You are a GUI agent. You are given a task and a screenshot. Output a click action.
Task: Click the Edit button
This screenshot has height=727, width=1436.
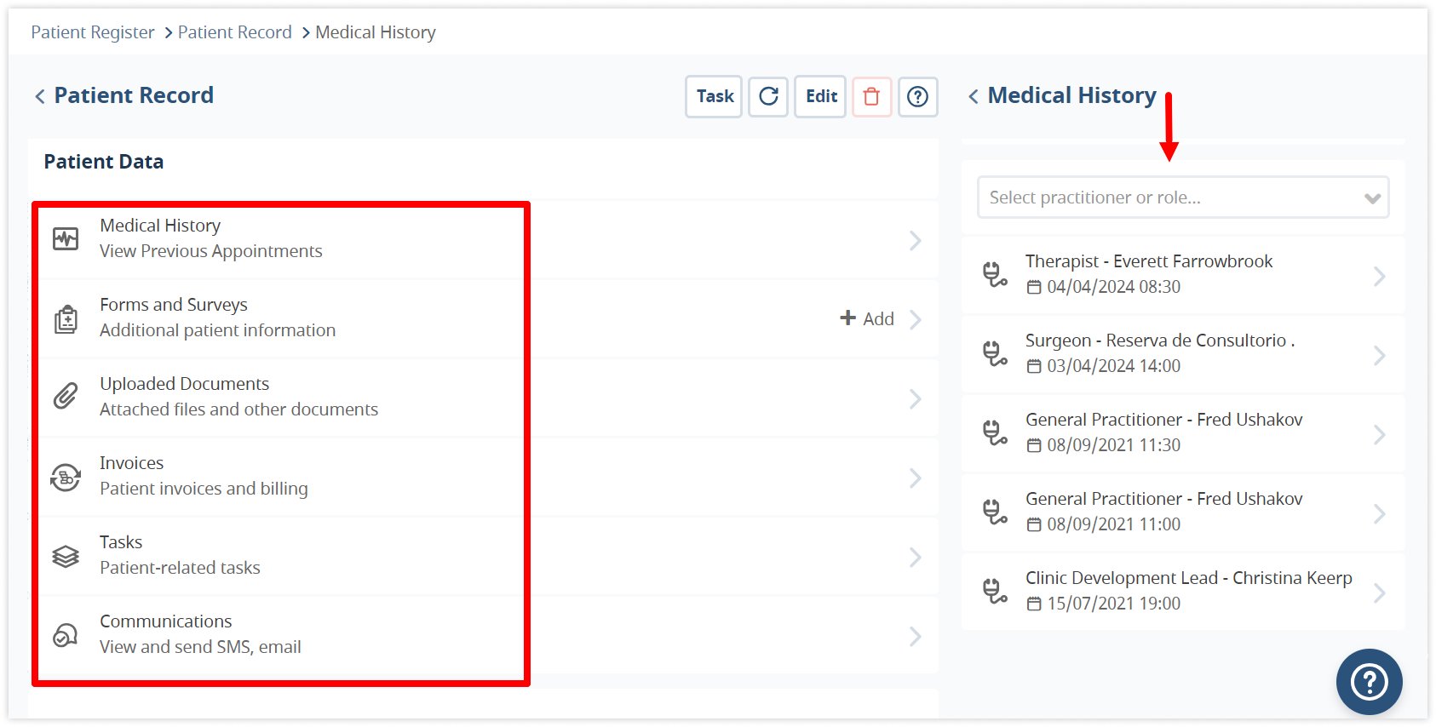(x=821, y=96)
